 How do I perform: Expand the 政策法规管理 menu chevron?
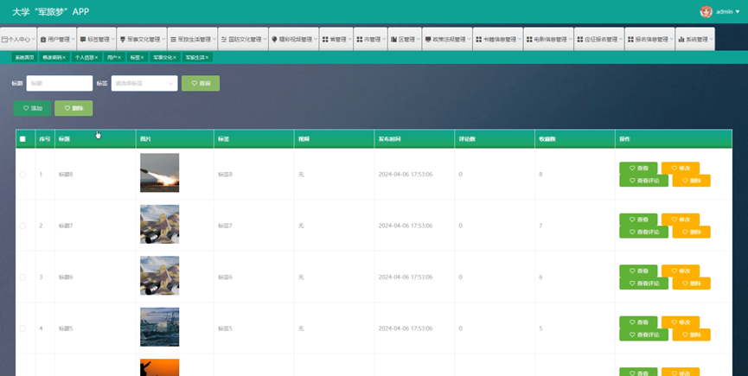(x=469, y=40)
